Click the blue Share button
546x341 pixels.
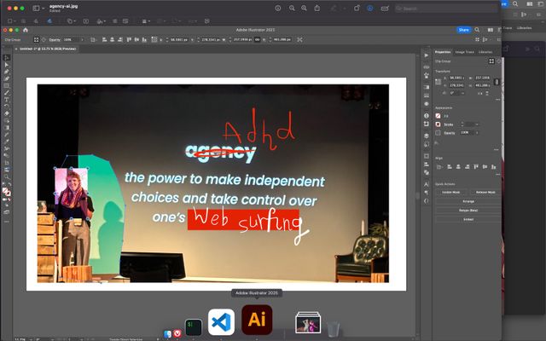click(x=463, y=30)
